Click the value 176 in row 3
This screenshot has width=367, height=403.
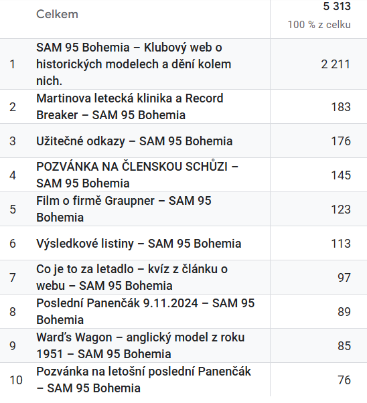click(341, 141)
